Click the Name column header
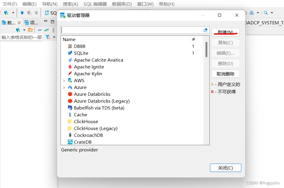 tap(126, 39)
